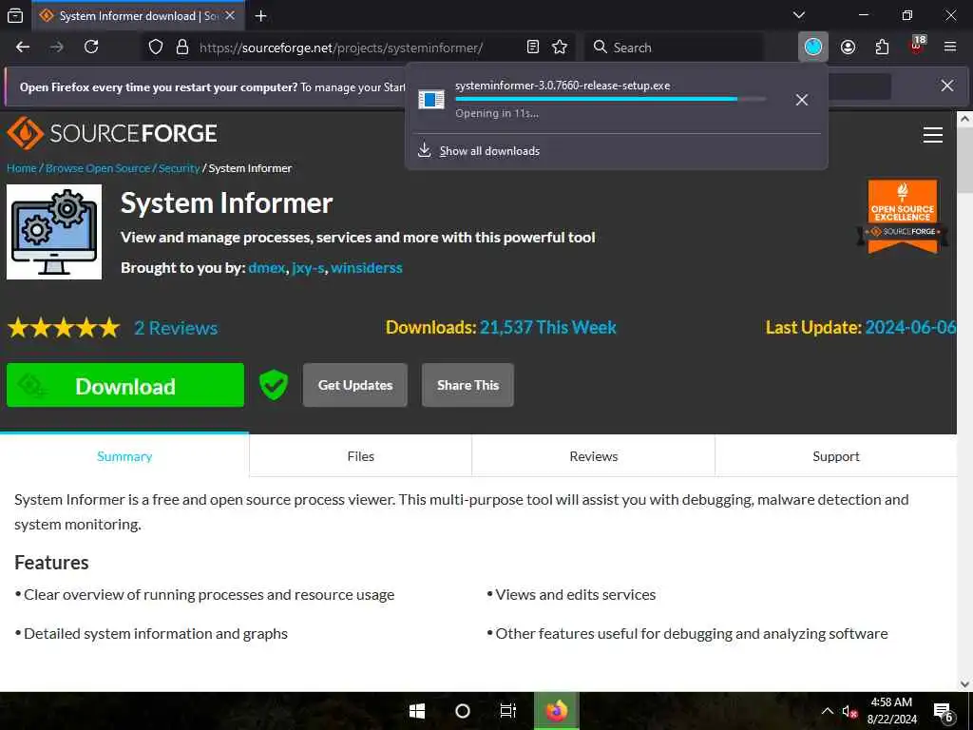Screen dimensions: 973x730
Task: Open a new tab with plus button
Action: point(261,16)
